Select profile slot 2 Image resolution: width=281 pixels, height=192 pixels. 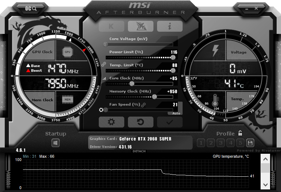pyautogui.click(x=211, y=143)
